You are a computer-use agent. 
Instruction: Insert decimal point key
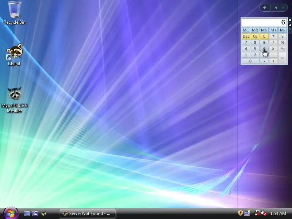click(x=264, y=61)
